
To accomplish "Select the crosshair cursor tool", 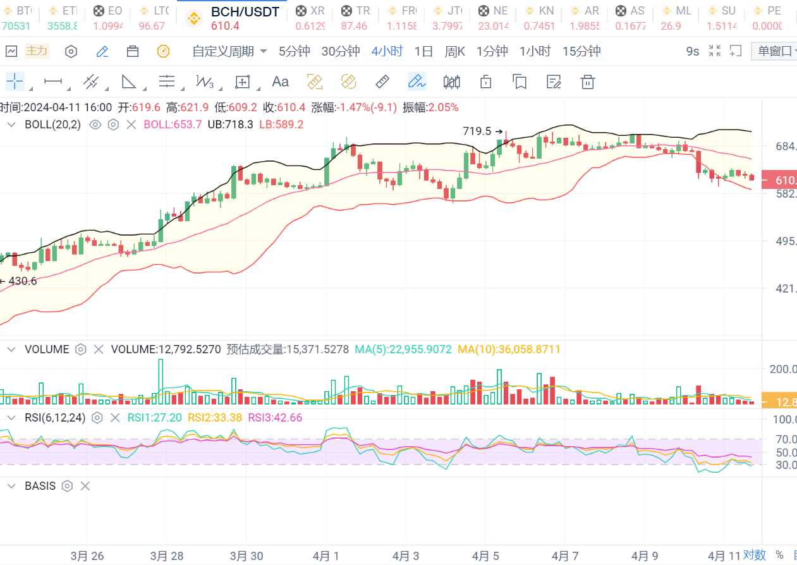I will pyautogui.click(x=15, y=82).
